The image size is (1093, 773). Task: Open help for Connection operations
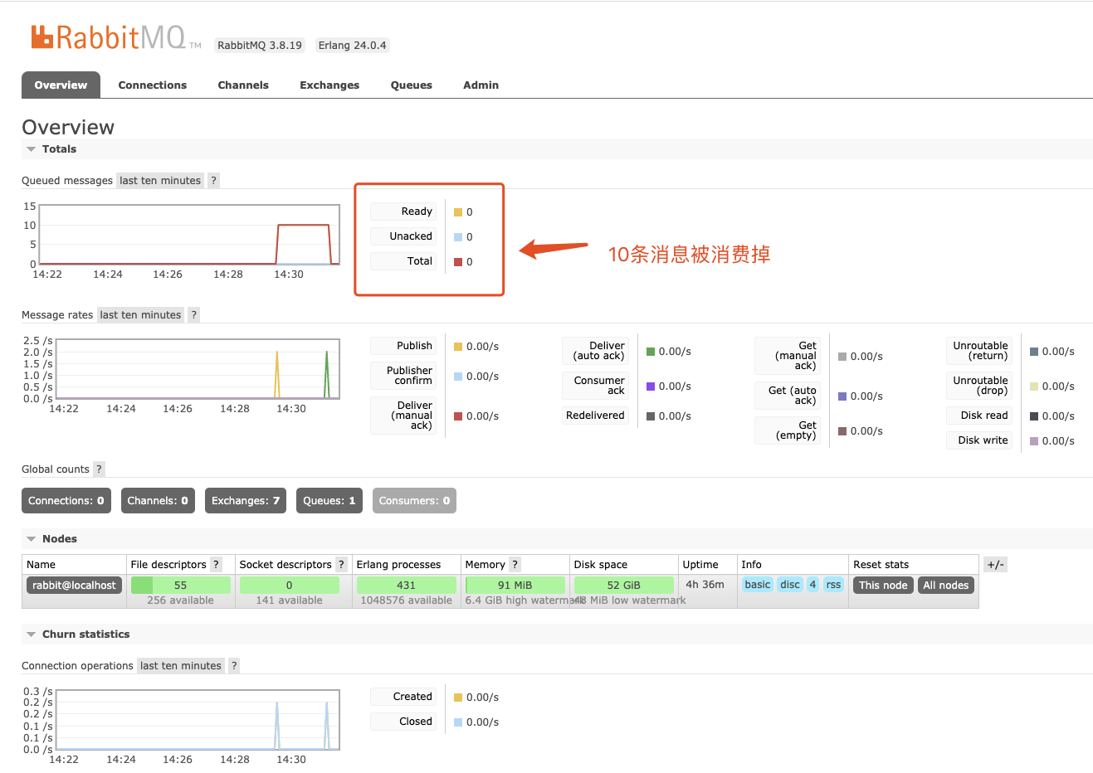[x=234, y=666]
